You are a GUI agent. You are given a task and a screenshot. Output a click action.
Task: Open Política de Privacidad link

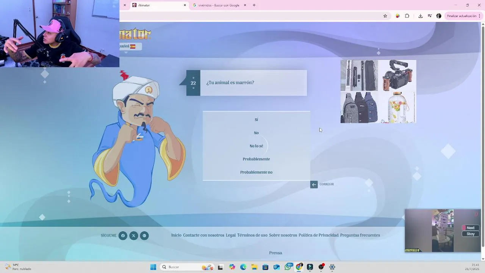pos(318,235)
